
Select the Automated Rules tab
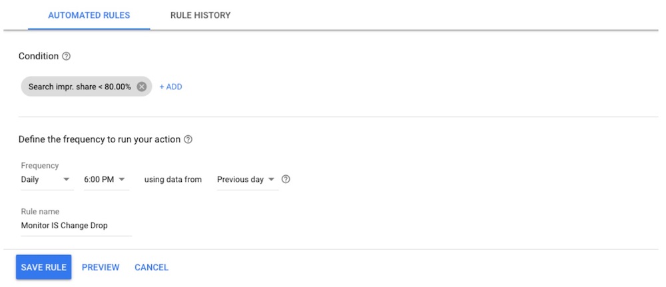[89, 15]
